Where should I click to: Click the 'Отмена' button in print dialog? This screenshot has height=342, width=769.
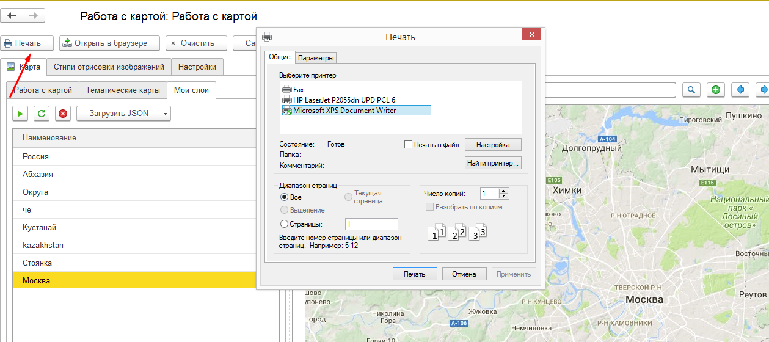point(464,274)
